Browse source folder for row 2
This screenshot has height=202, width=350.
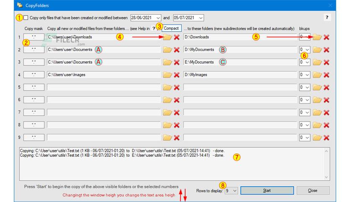167,50
